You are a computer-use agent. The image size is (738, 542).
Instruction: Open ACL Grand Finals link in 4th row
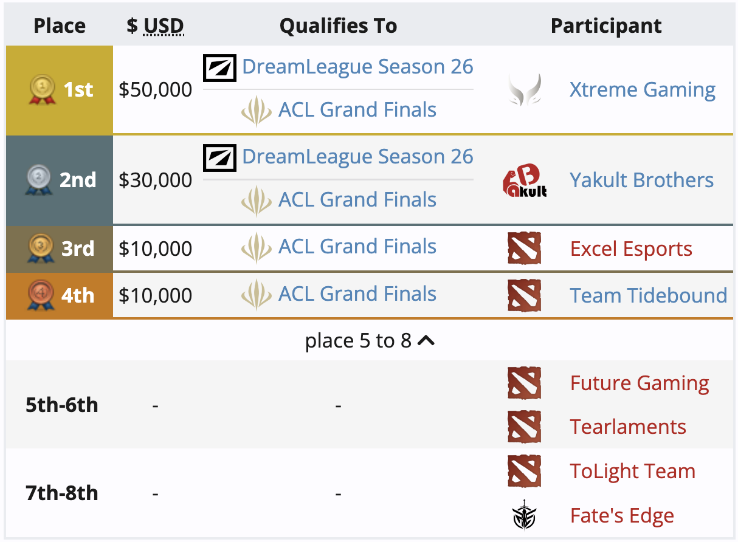[x=357, y=294]
